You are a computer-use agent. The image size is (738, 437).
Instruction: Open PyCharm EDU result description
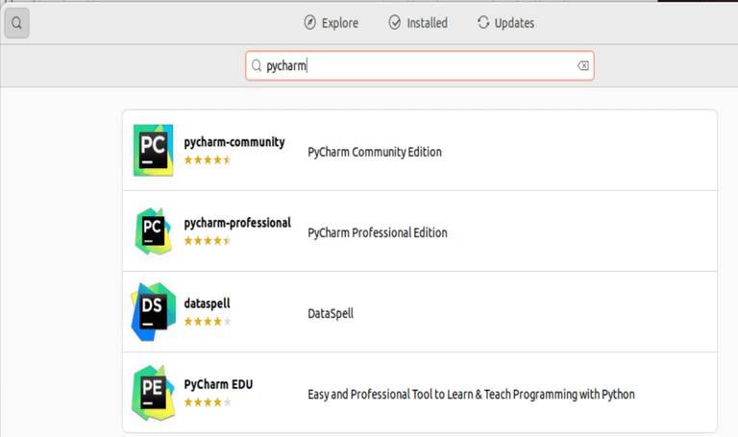(x=471, y=394)
